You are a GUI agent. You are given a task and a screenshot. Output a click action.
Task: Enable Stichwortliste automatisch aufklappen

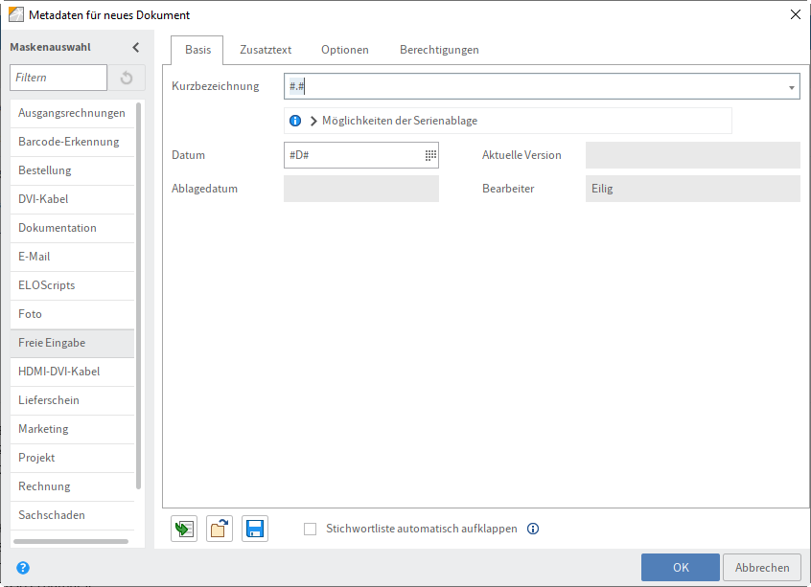tap(310, 529)
